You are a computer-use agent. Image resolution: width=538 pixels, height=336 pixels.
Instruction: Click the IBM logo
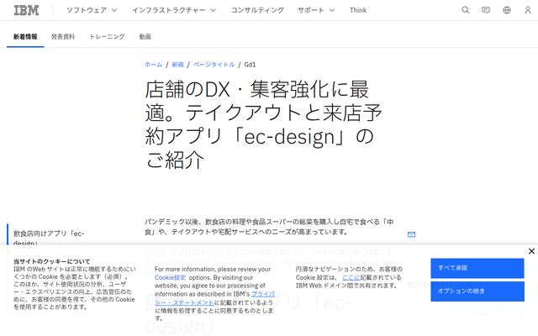click(26, 10)
